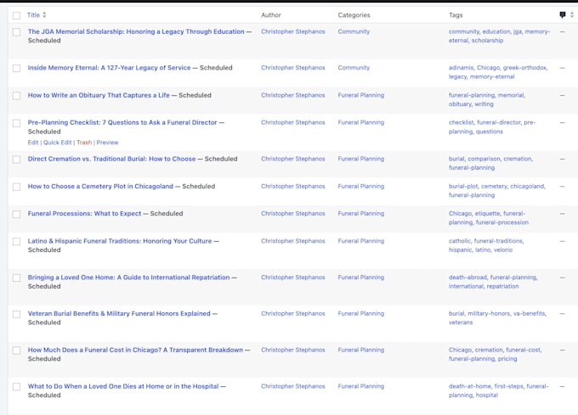Click Funeral Planning category in Obituary row

click(x=361, y=95)
